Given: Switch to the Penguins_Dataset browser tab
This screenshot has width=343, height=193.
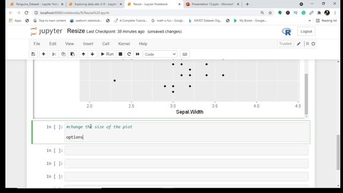Looking at the screenshot, I should coord(36,4).
